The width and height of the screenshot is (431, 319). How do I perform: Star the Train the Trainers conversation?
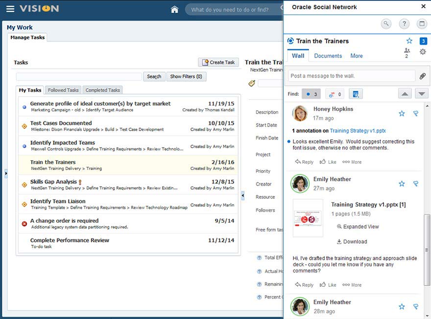(409, 41)
